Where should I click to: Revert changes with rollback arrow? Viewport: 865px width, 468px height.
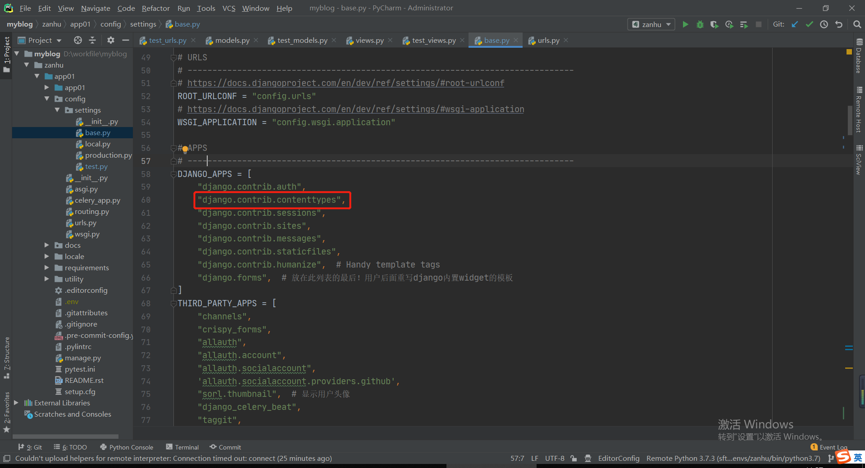[x=838, y=24]
